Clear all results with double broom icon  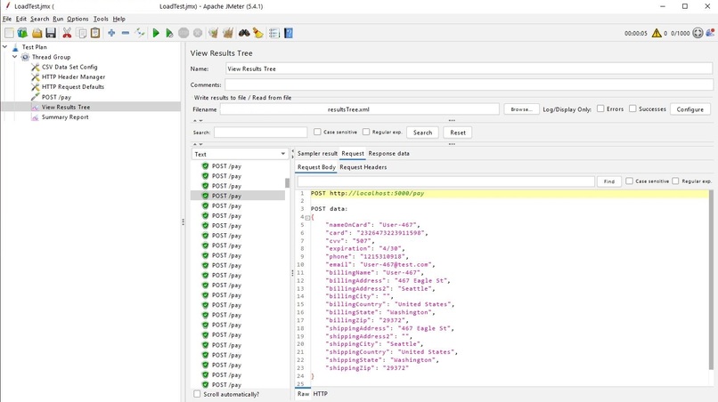[227, 33]
